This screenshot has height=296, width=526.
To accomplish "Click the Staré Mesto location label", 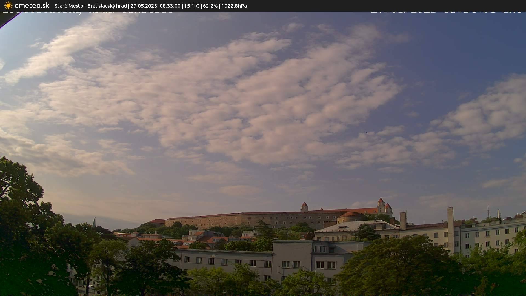I will [x=69, y=6].
